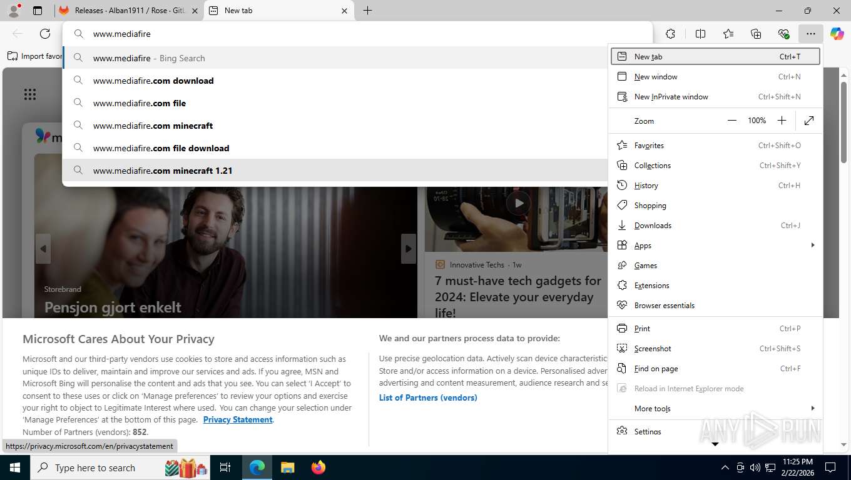The image size is (851, 480).
Task: Open Favorites from the Edge menu
Action: pyautogui.click(x=715, y=145)
